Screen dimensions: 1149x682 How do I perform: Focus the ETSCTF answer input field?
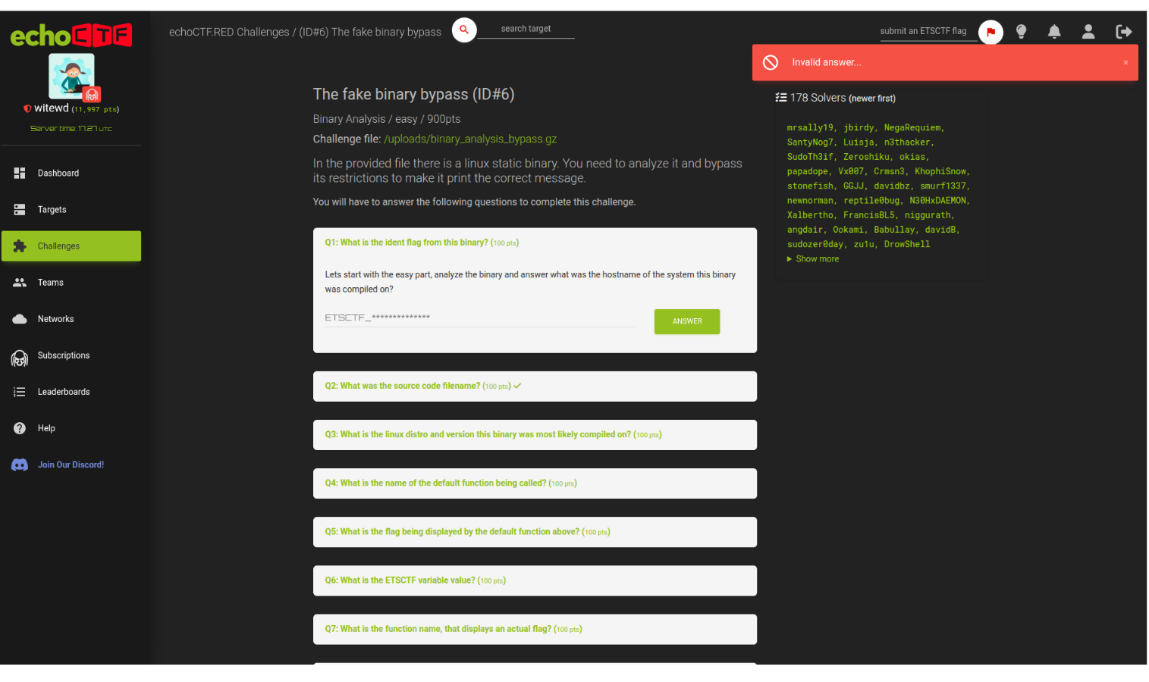coord(479,318)
